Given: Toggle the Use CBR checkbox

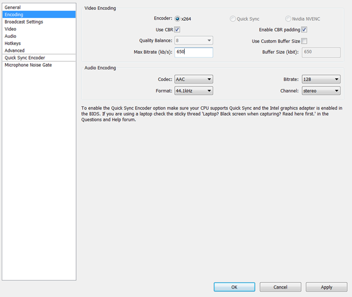Looking at the screenshot, I should [x=177, y=30].
